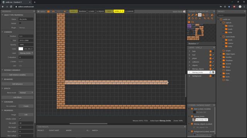Rotate selected tile clockwise
The height and width of the screenshot is (138, 247).
tap(196, 18)
